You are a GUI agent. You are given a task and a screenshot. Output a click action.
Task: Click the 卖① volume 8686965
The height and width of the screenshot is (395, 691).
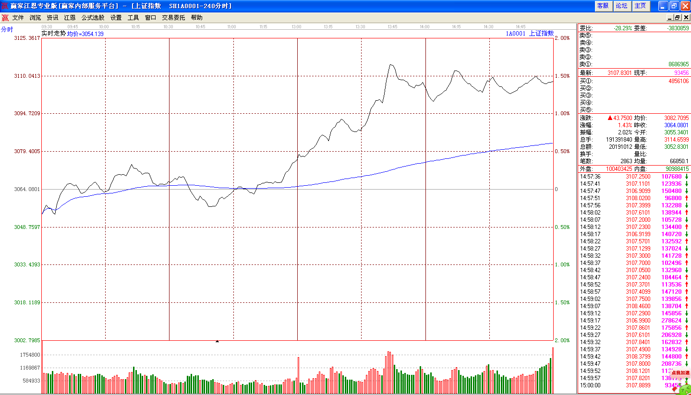[x=678, y=64]
